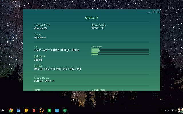The image size is (183, 114).
Task: Click the COG 0.0.12 title text
Action: (91, 18)
